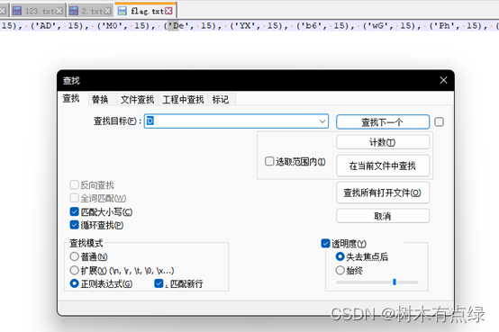Close the 查找 dialog window
499x332 pixels.
443,80
